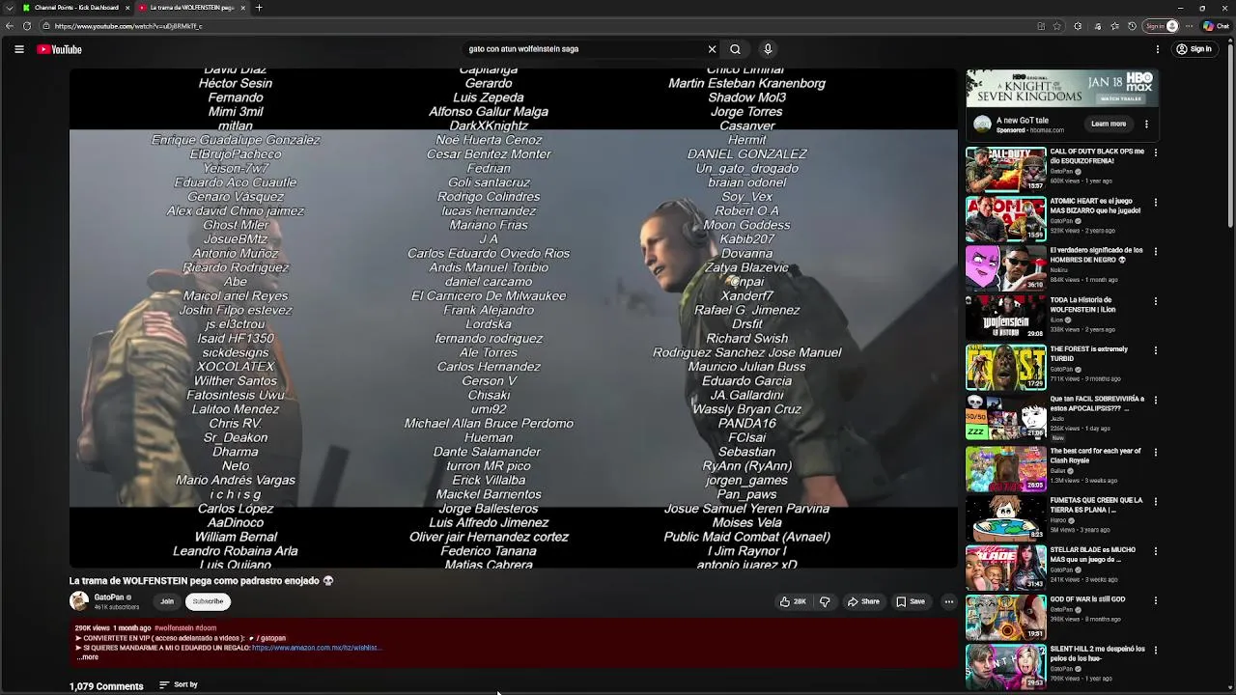Open Call of Duty Black Ops video thumbnail

[1005, 169]
